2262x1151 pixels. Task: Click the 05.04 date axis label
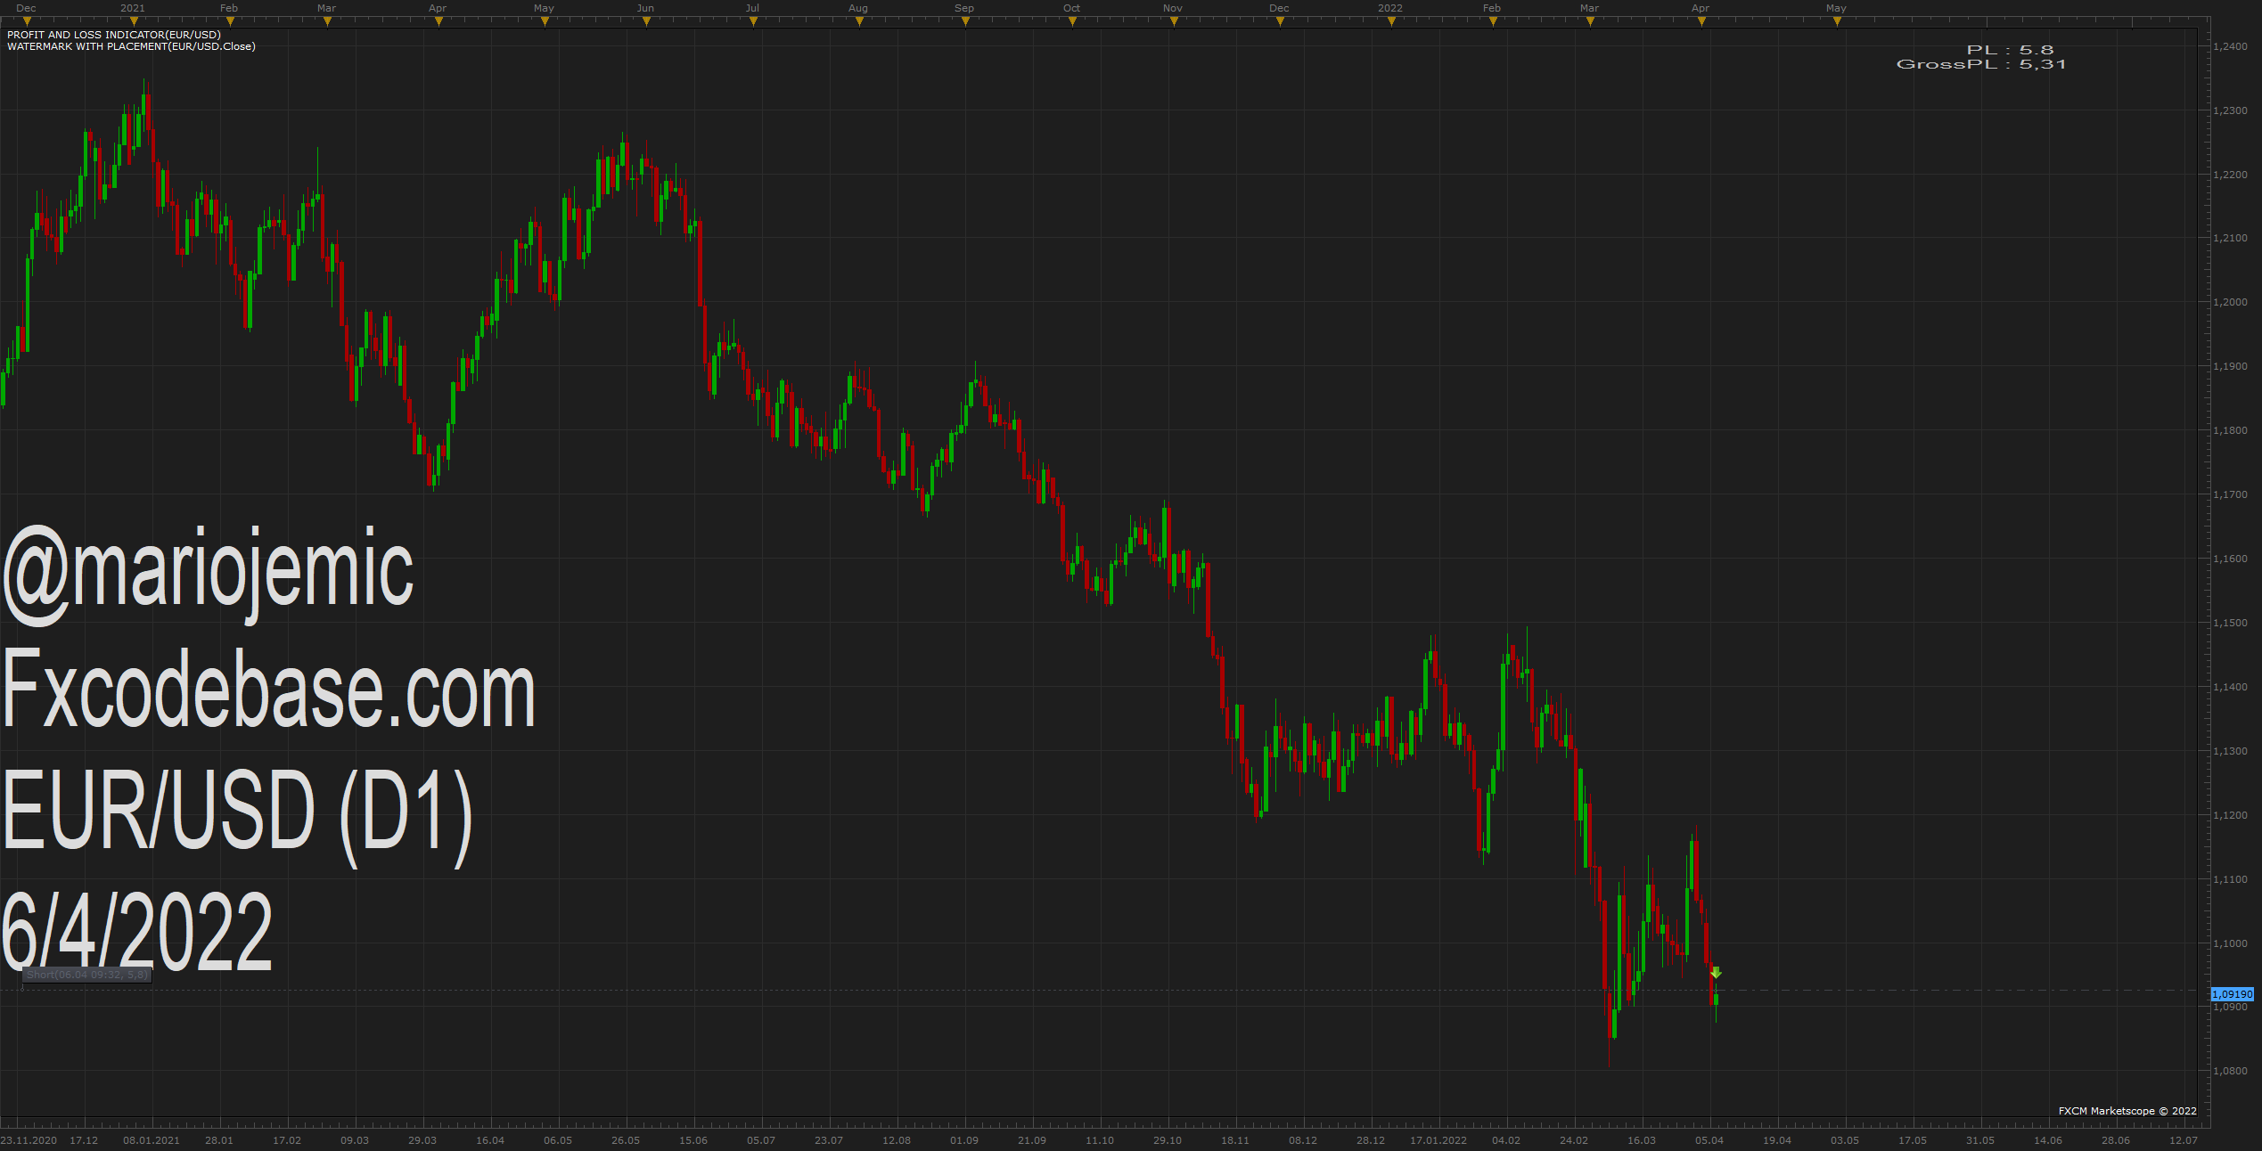1709,1140
